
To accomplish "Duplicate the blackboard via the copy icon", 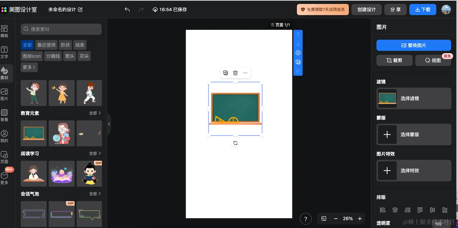I will coord(225,73).
